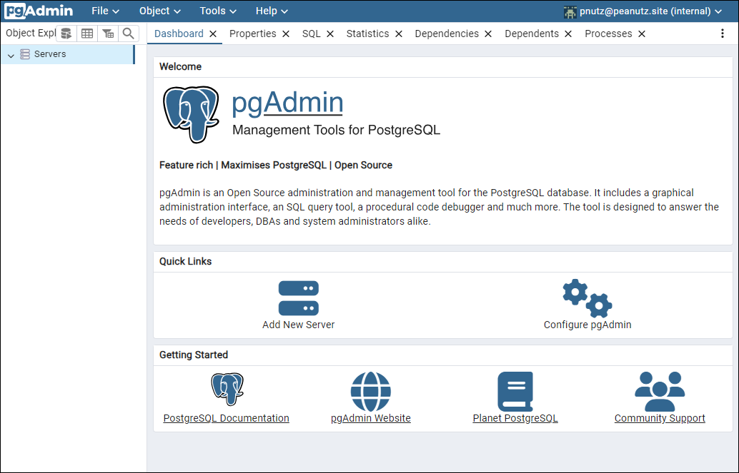Click the View Data table icon
The image size is (739, 473).
[87, 34]
